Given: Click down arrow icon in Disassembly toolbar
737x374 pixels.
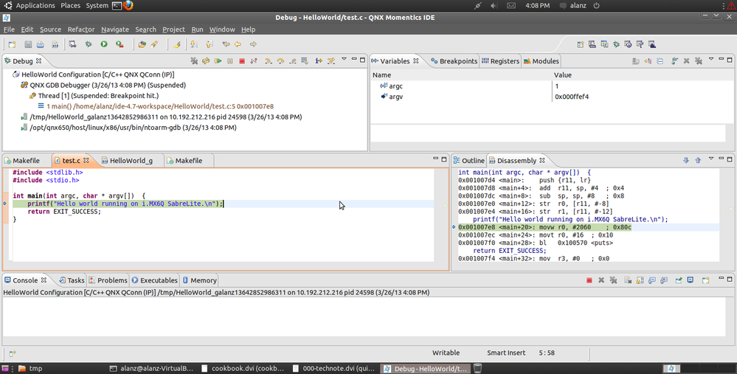Looking at the screenshot, I should (x=686, y=160).
